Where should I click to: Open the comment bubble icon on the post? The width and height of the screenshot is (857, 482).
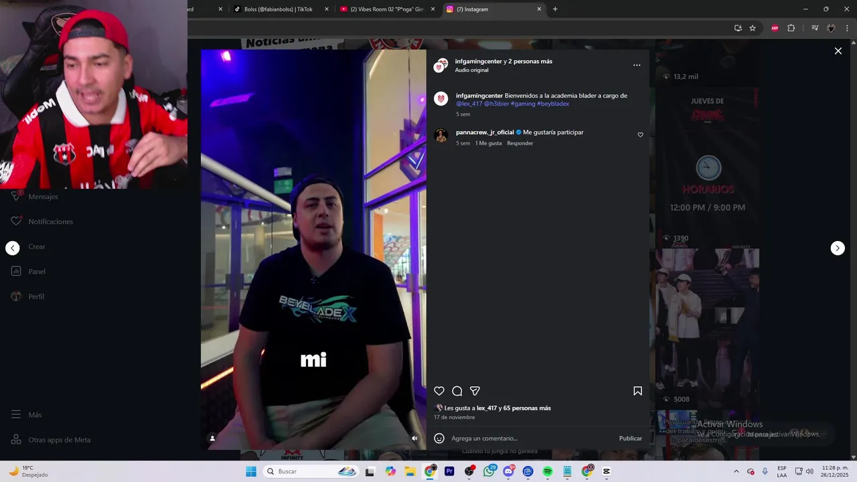[457, 391]
